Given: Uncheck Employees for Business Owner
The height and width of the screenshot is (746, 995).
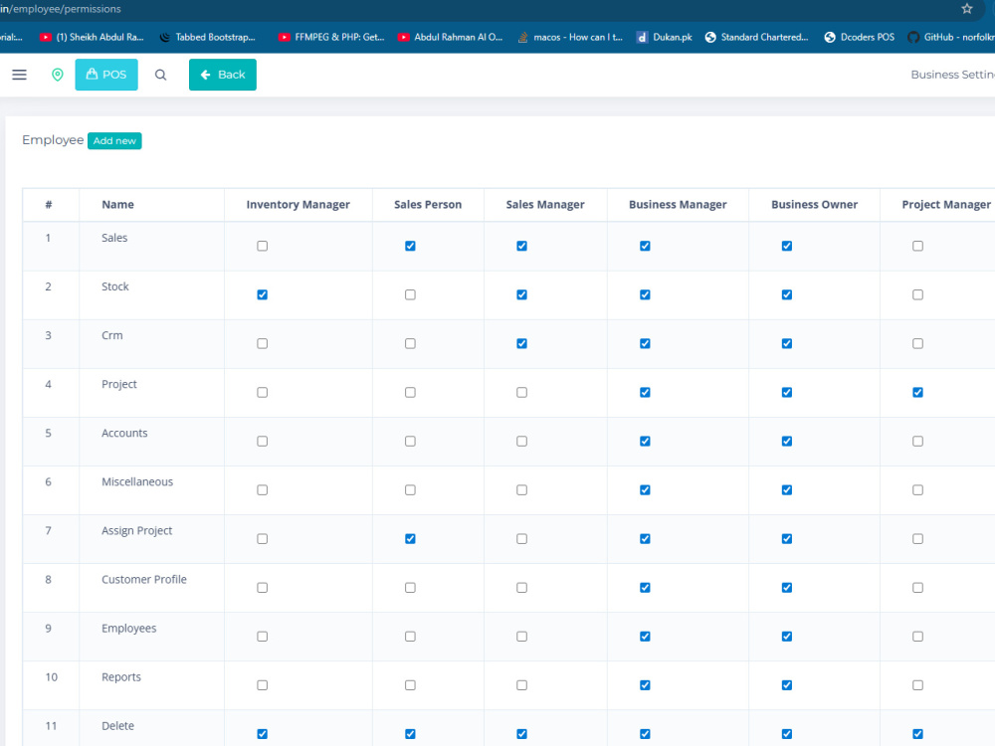Looking at the screenshot, I should click(x=787, y=637).
